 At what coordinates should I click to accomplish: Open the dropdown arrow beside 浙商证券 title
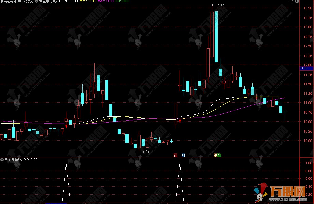point(37,1)
